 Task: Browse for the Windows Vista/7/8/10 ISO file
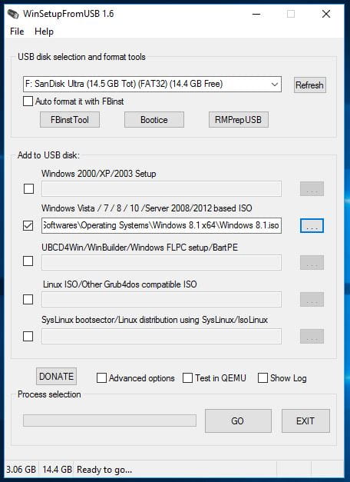(312, 226)
